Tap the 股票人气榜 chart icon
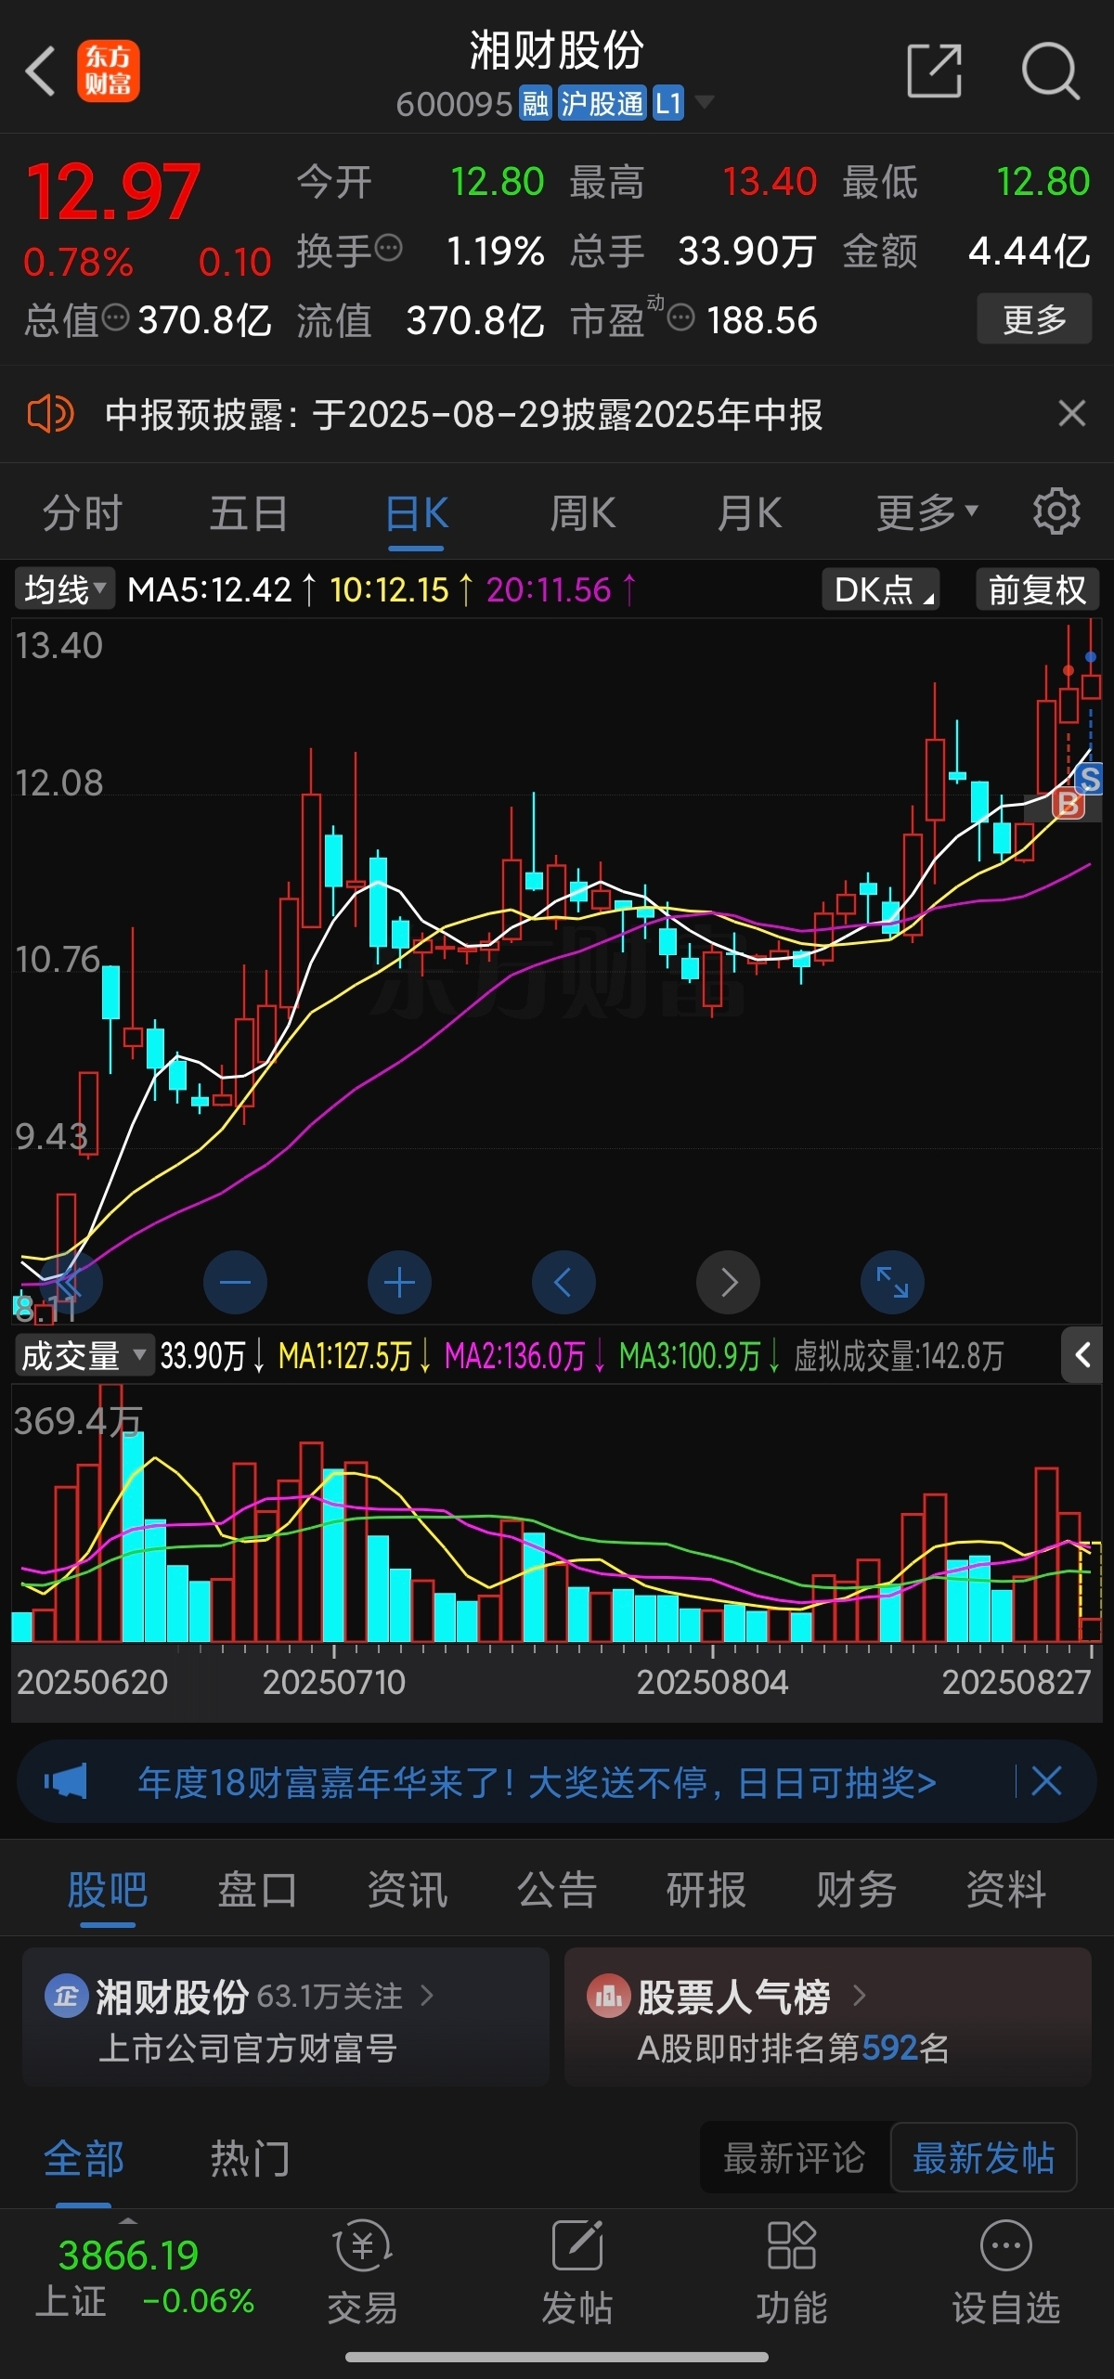 pos(608,1996)
